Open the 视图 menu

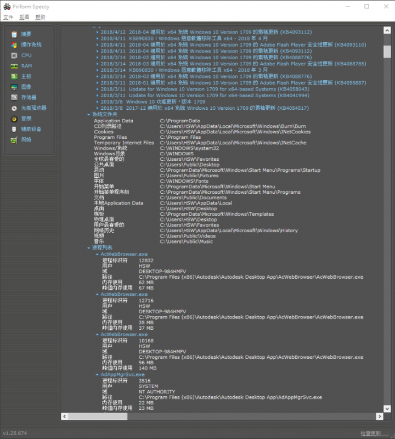point(24,18)
